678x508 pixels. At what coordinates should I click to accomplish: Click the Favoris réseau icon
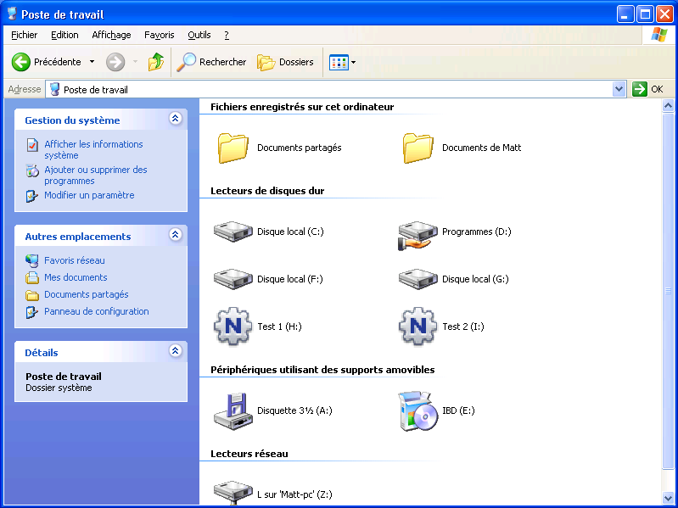click(32, 260)
